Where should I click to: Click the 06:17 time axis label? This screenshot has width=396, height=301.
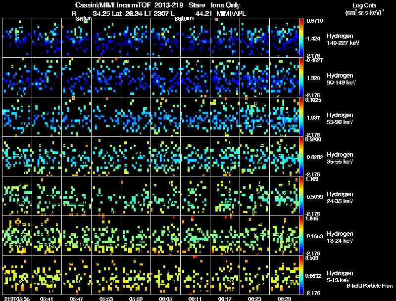point(225,299)
